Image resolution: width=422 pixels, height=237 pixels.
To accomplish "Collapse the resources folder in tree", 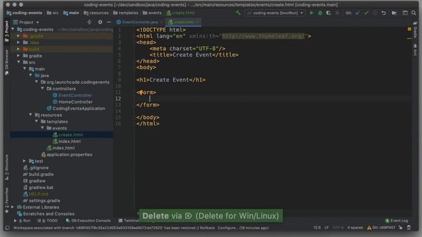I will coord(30,115).
